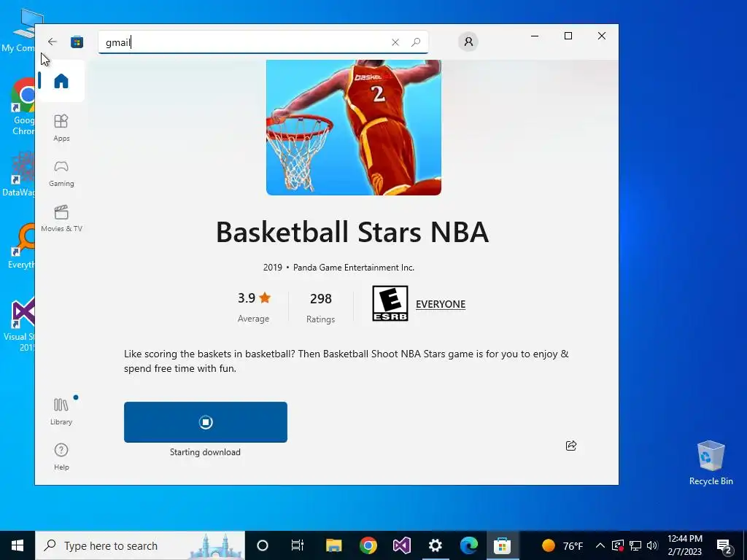Click the ESRB rating badge
This screenshot has height=560, width=747.
pos(390,303)
